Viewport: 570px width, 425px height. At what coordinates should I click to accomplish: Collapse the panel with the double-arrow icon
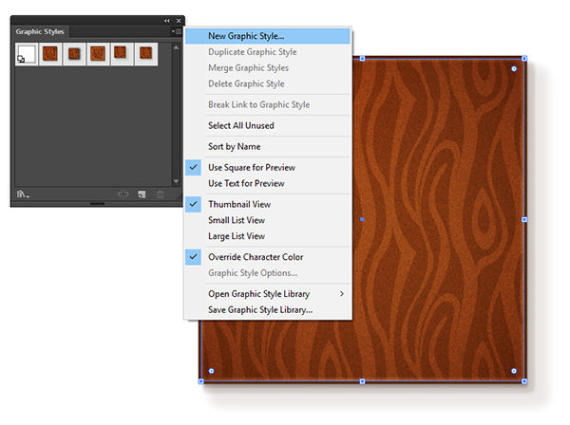pos(167,20)
